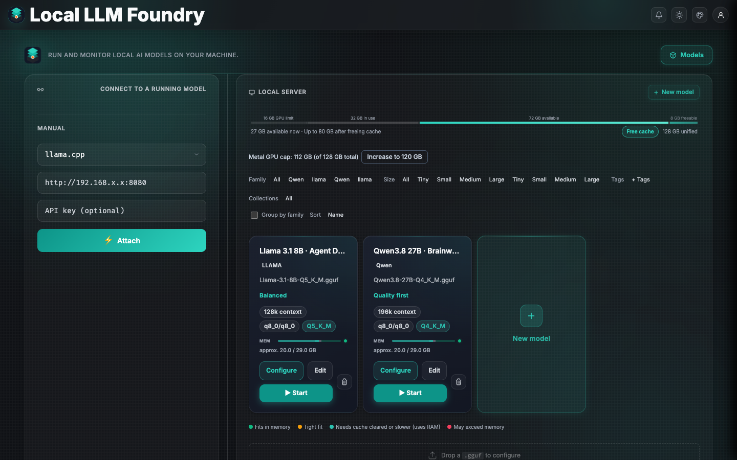Click the Q4_K_M quantization badge

click(433, 326)
